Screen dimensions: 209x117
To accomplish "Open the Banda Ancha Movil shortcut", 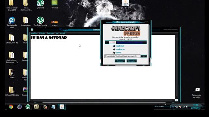I will pos(12,22).
